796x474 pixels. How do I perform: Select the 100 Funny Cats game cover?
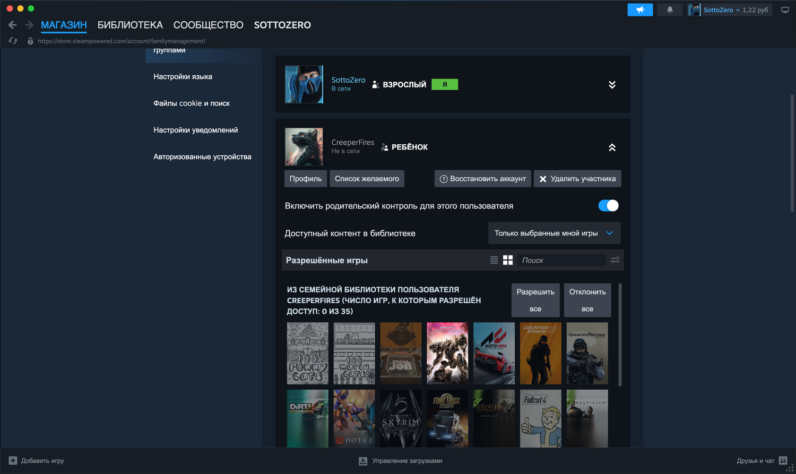[308, 353]
